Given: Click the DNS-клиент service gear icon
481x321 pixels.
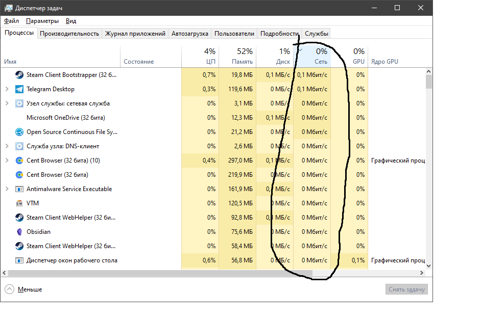Looking at the screenshot, I should 19,146.
